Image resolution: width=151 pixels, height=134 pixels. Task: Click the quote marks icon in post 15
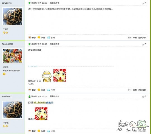click(49, 90)
